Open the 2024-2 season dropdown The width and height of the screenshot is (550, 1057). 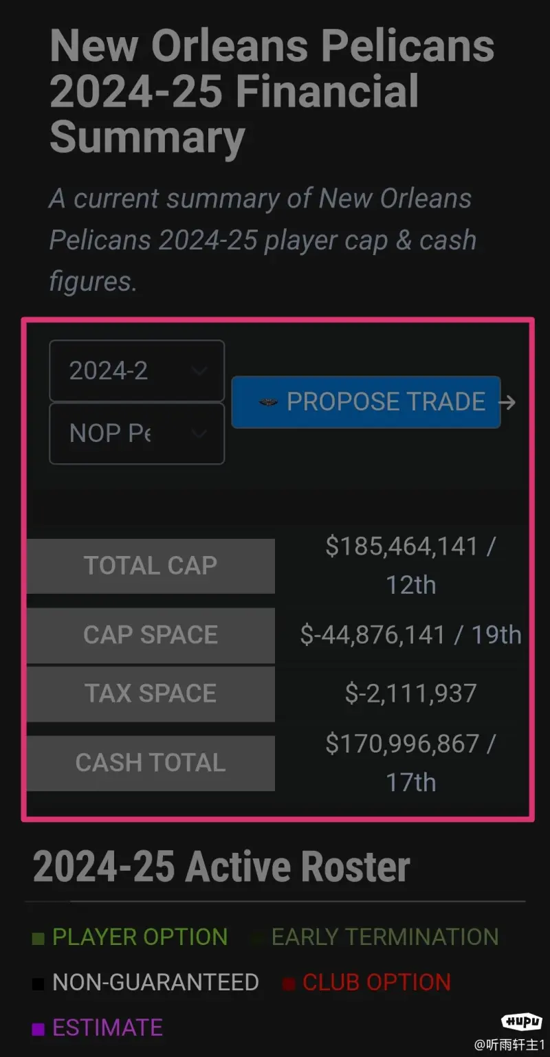click(x=137, y=371)
